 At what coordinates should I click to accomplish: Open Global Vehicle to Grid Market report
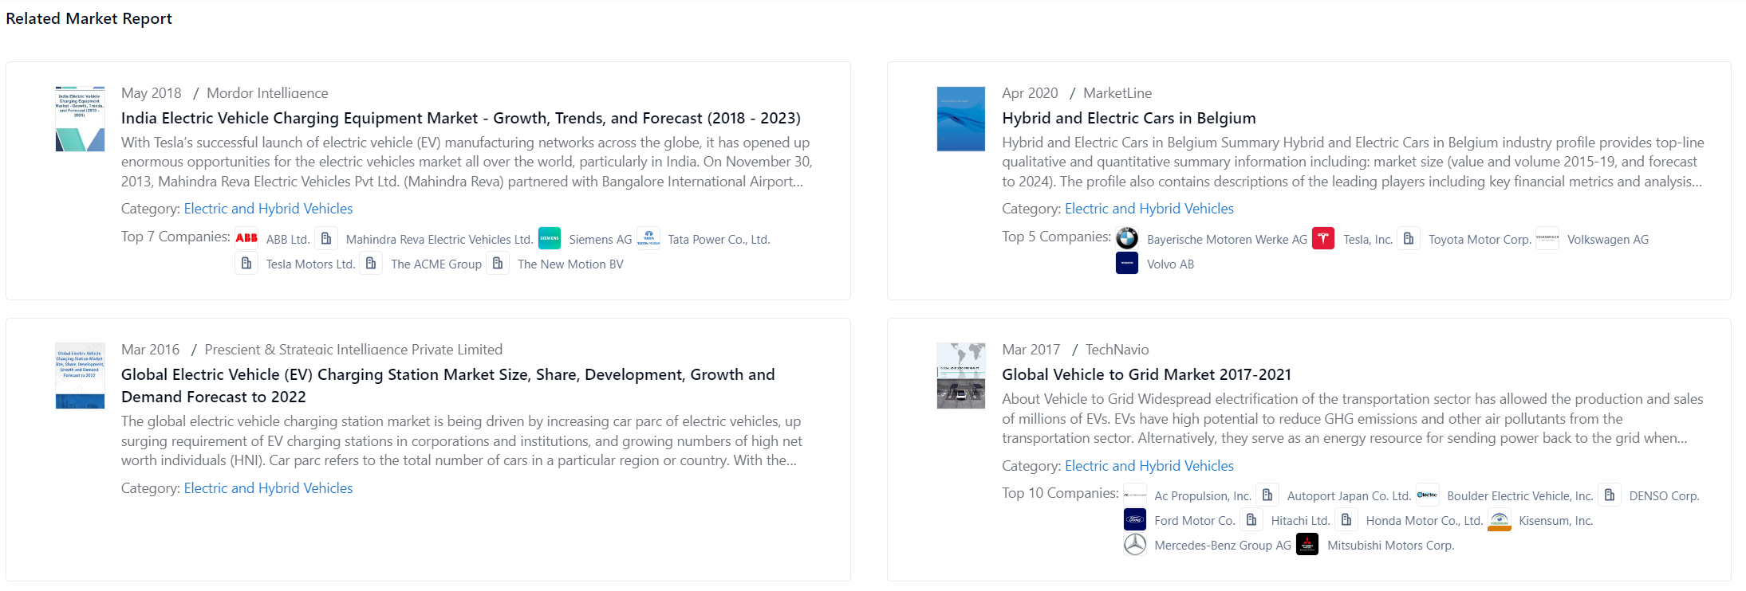(x=1146, y=374)
